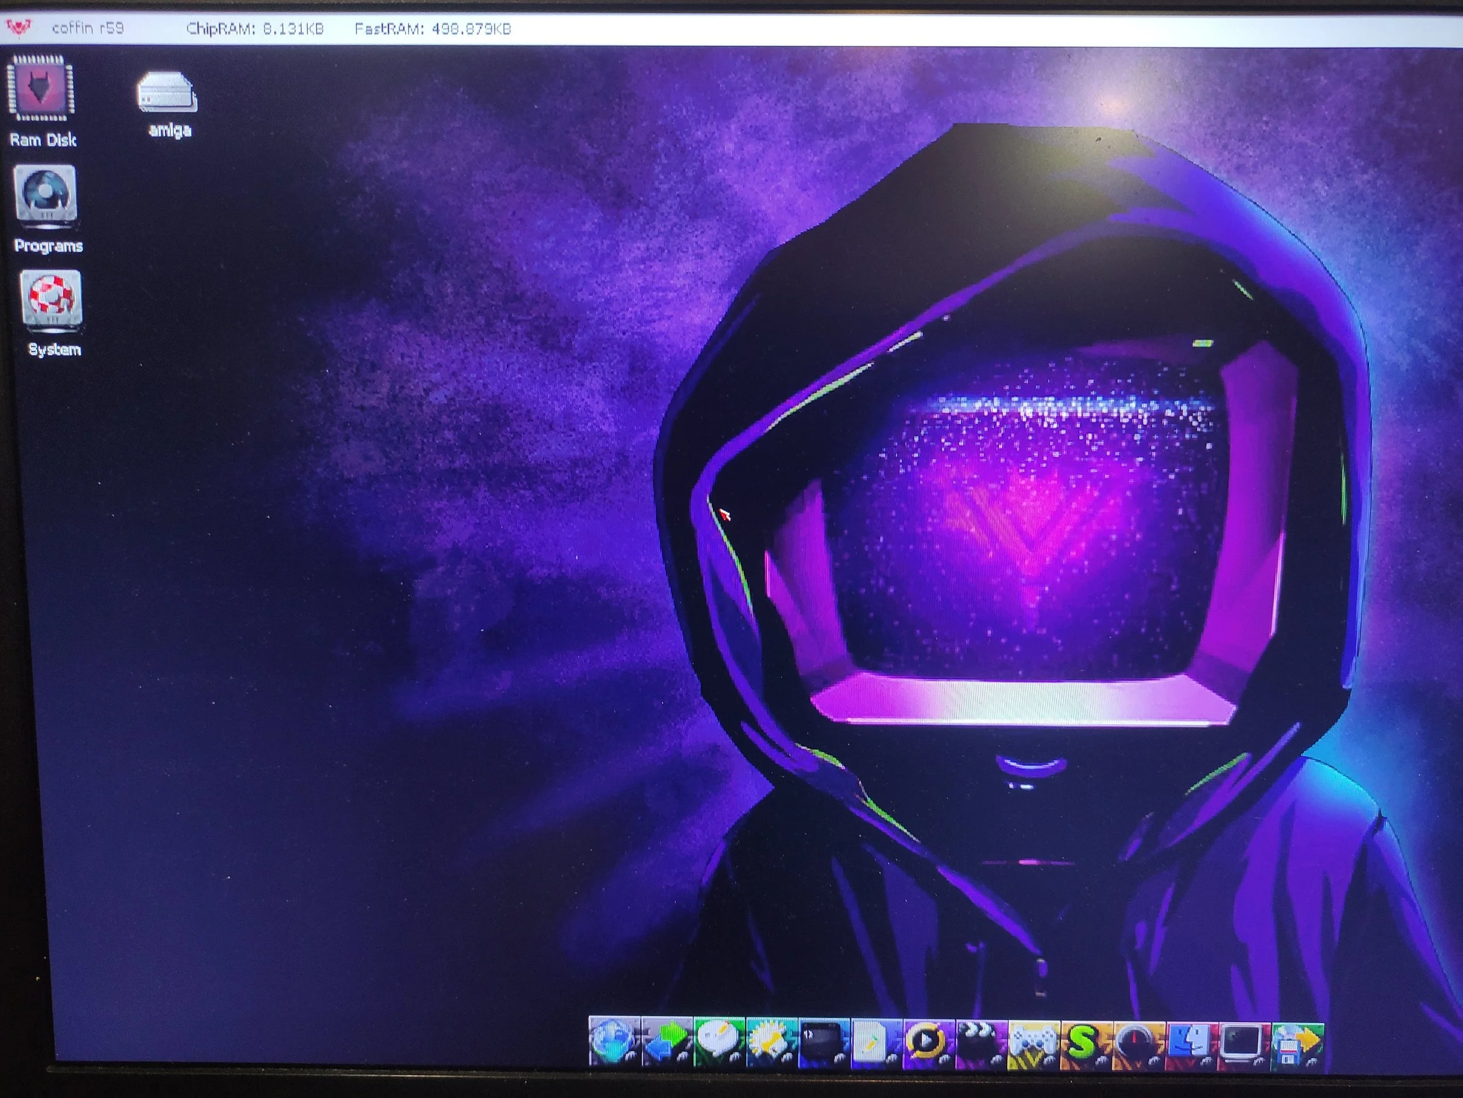The height and width of the screenshot is (1098, 1463).
Task: Click the coffin r59 title text
Action: [x=87, y=29]
